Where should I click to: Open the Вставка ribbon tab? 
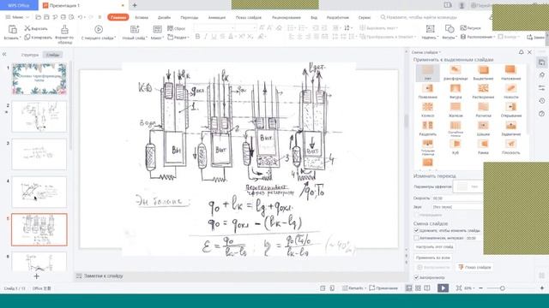point(142,17)
